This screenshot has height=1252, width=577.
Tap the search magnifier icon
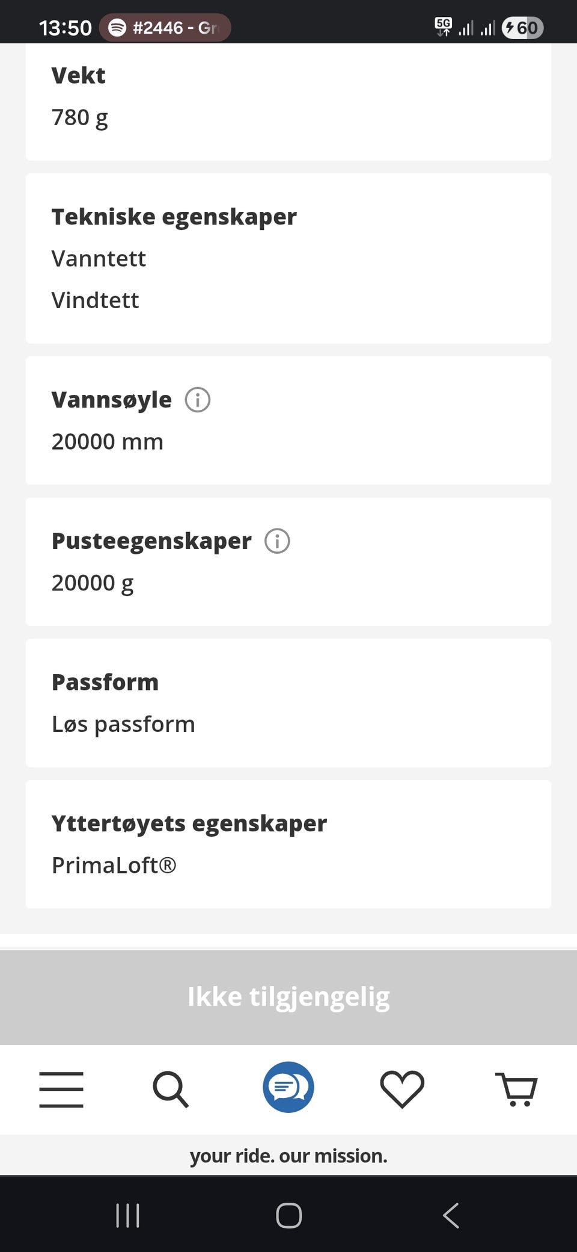pyautogui.click(x=171, y=1089)
